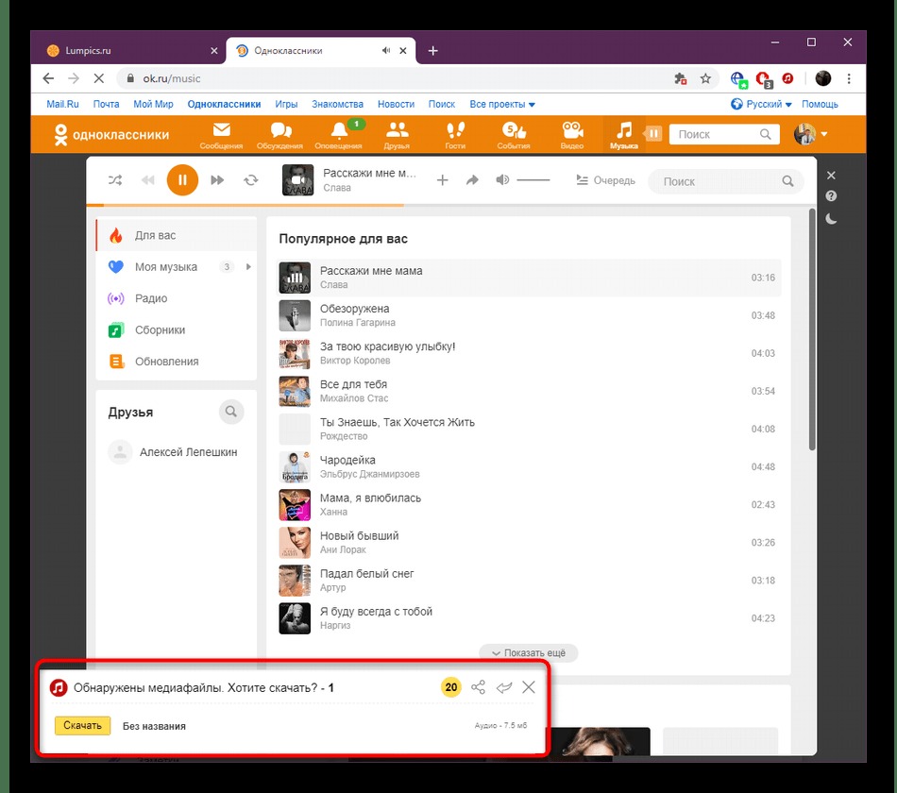Play За твою красивую улыбку! track
897x793 pixels.
[529, 353]
